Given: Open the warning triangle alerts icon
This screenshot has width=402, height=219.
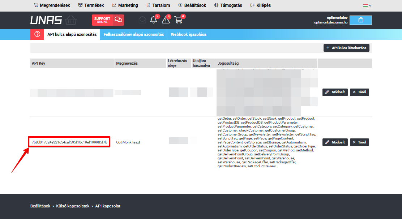Looking at the screenshot, I should 166,20.
